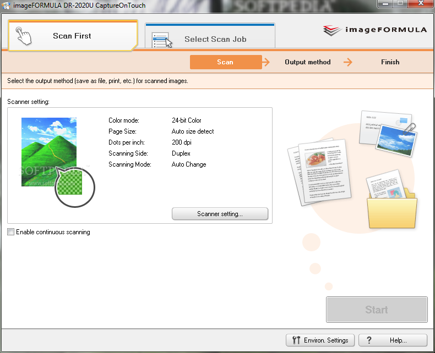Screen dimensions: 435x353
Task: Click the Dots per inch label
Action: [x=127, y=142]
